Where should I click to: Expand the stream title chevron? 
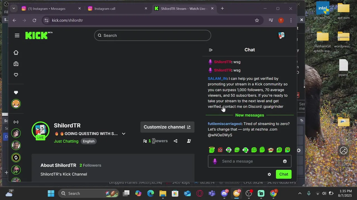pyautogui.click(x=124, y=134)
